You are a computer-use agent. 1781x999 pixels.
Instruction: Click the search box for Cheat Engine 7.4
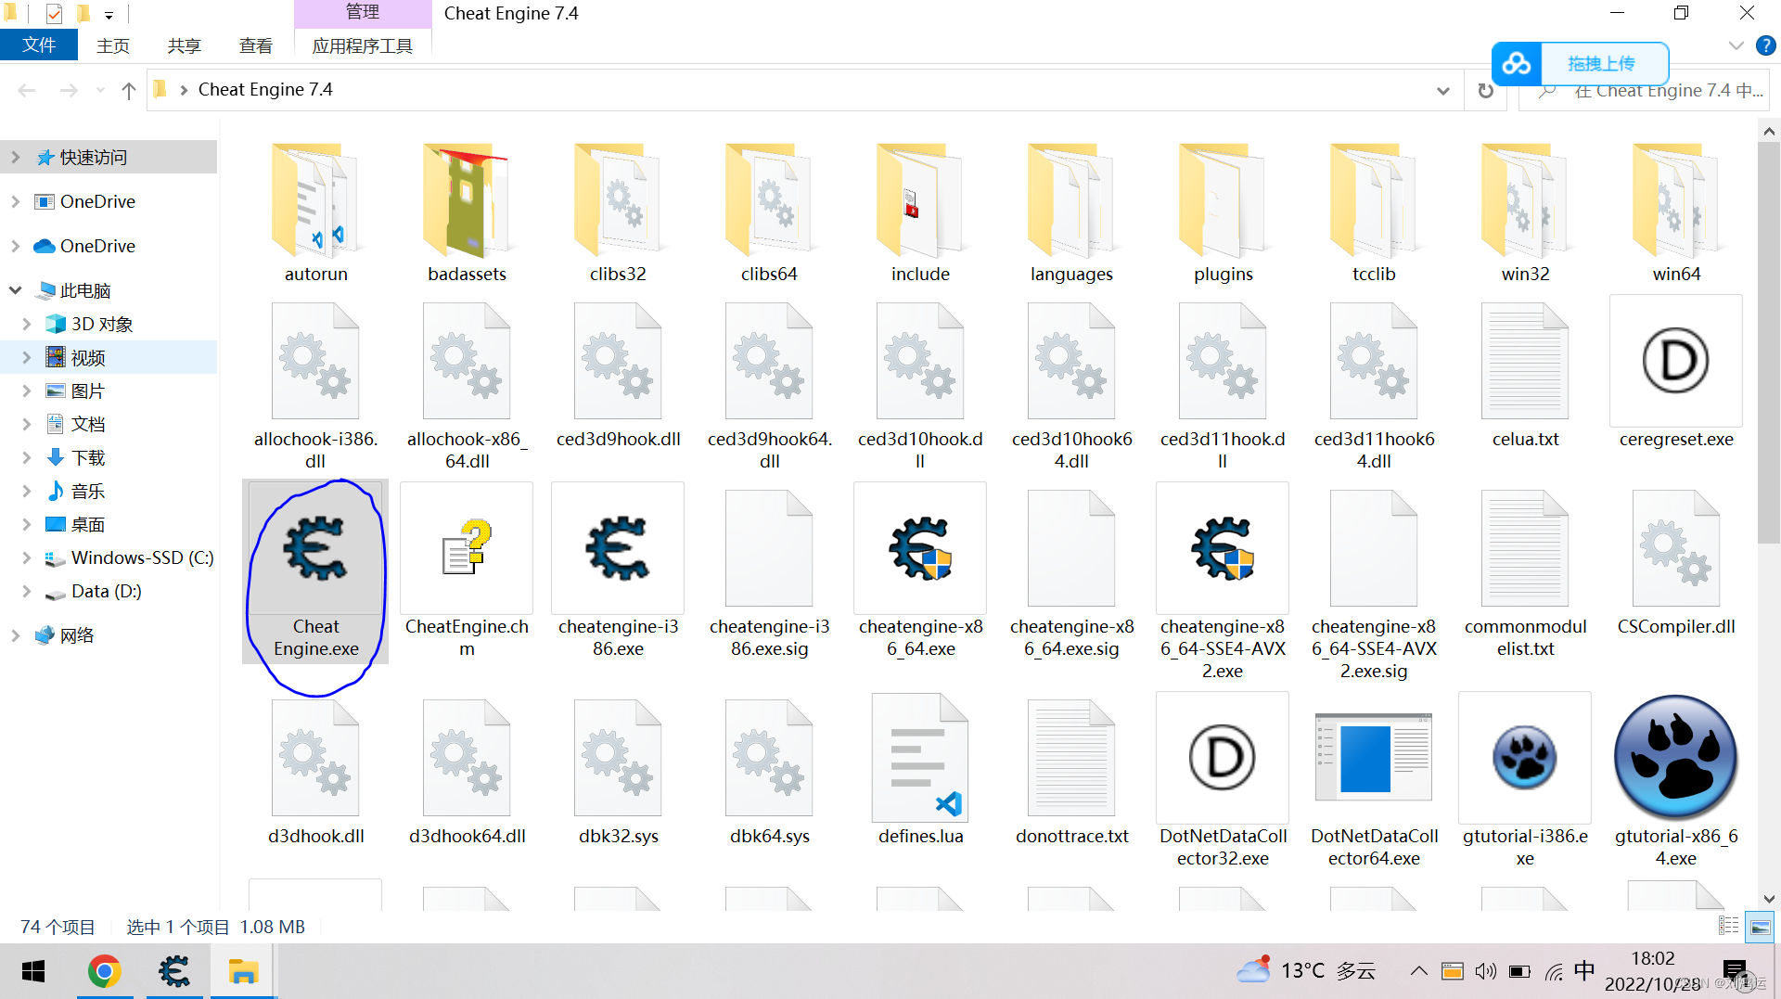tap(1644, 90)
